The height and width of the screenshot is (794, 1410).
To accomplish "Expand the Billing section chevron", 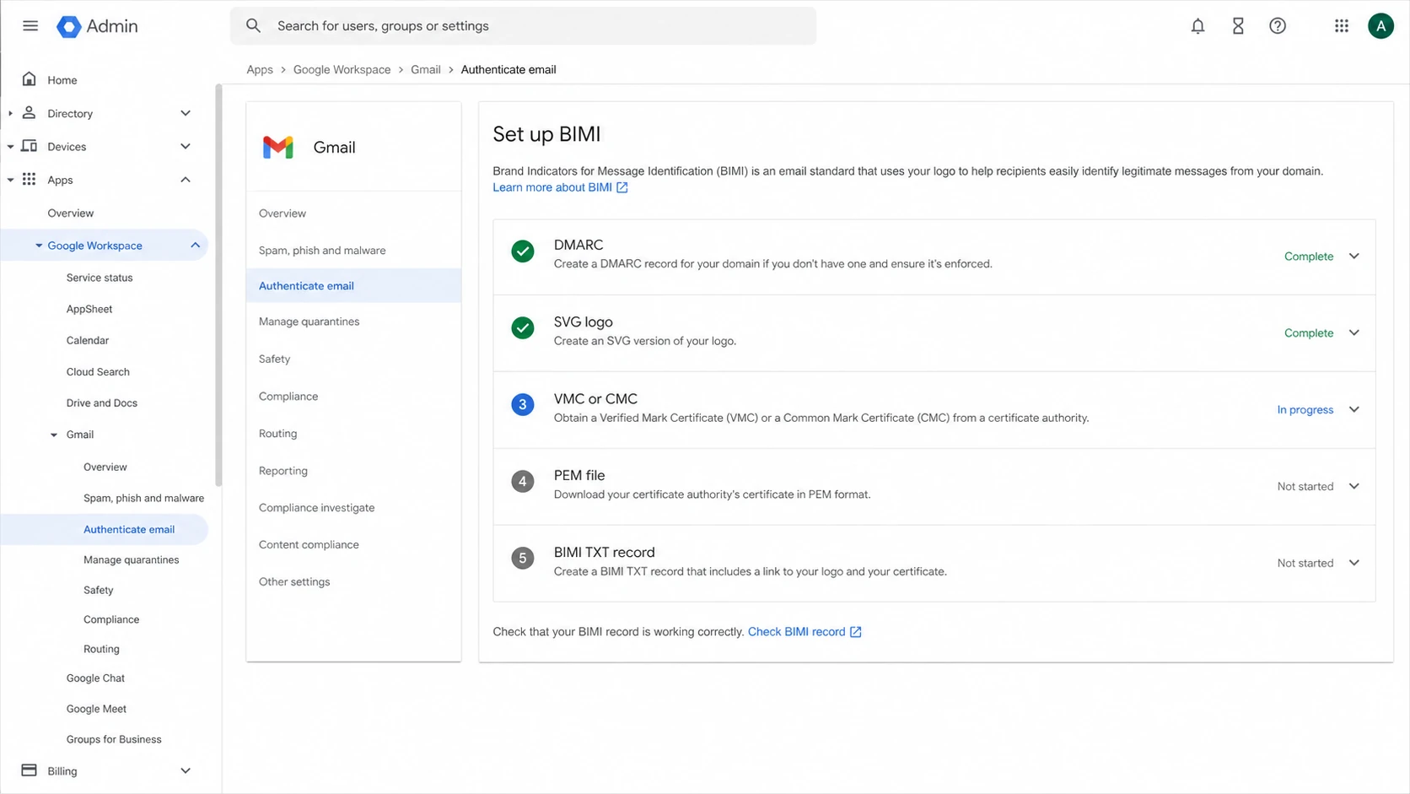I will (186, 770).
